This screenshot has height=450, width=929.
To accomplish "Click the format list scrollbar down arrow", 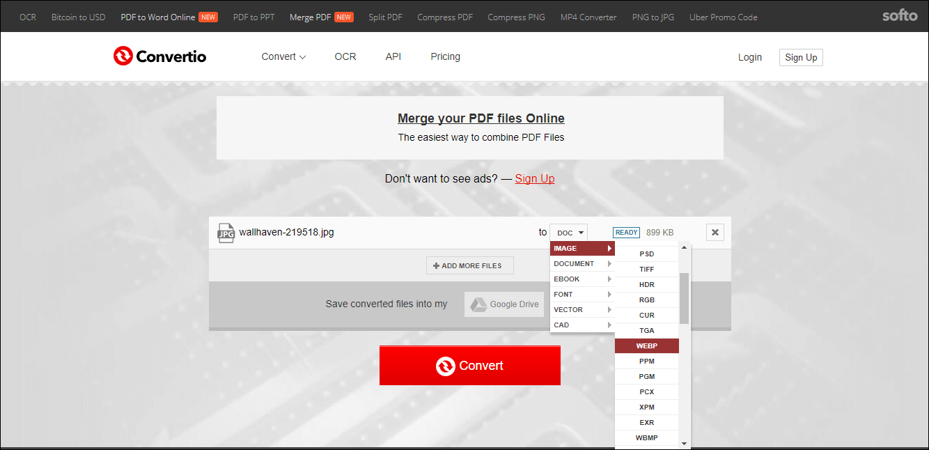I will (x=684, y=444).
